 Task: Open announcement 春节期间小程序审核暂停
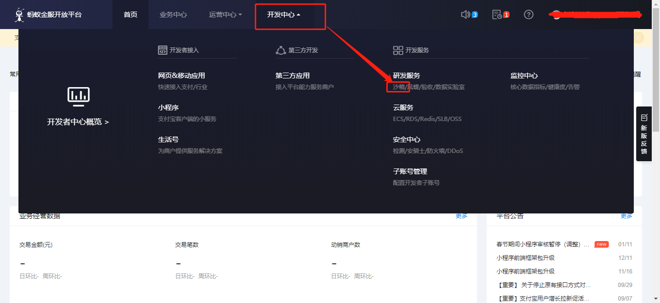click(x=543, y=244)
